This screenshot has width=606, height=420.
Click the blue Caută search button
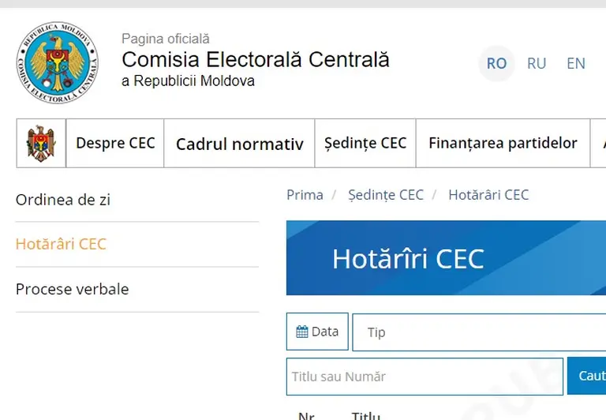pyautogui.click(x=587, y=376)
